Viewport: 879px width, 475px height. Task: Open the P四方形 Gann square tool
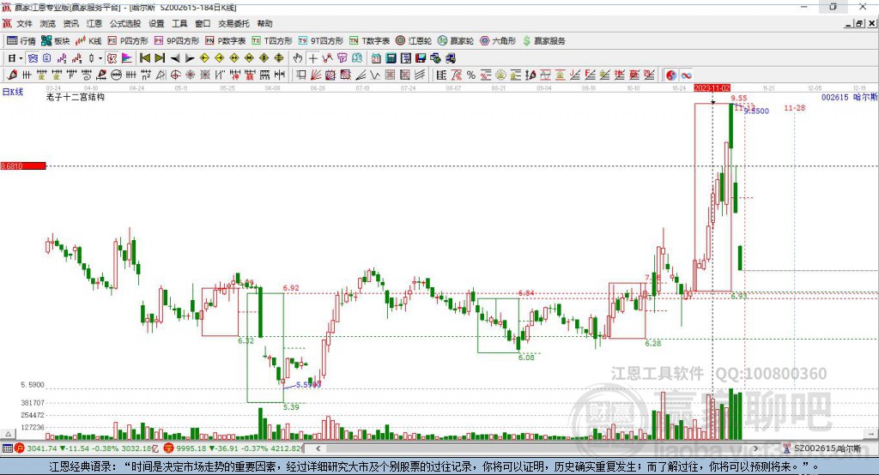click(128, 41)
